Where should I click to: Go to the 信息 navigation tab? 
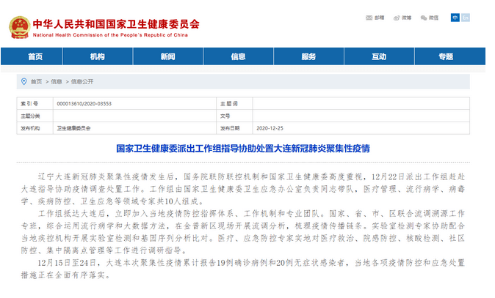pyautogui.click(x=238, y=57)
